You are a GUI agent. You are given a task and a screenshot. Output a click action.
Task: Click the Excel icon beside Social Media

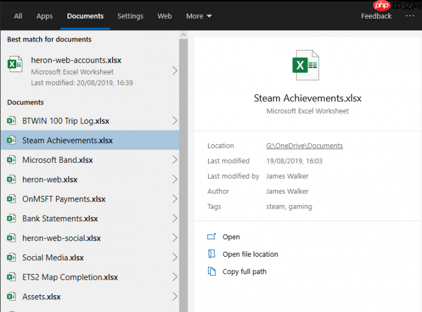(11, 257)
